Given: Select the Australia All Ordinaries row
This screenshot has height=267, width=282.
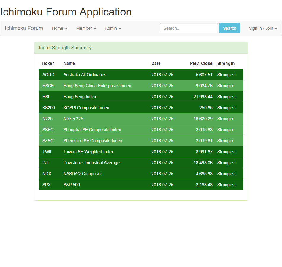Looking at the screenshot, I should click(85, 75).
